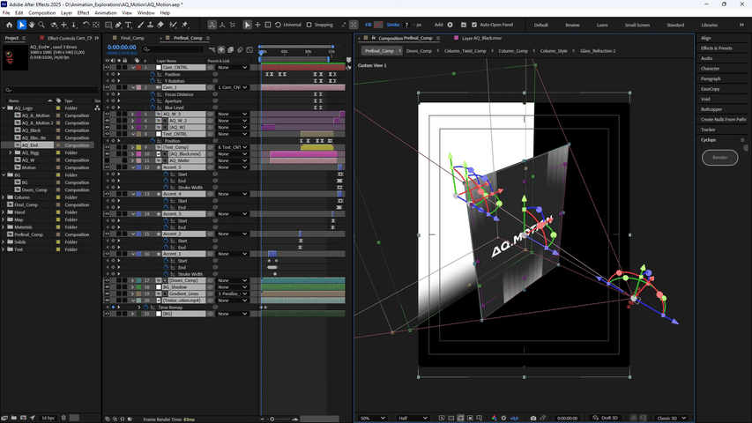
Task: Click the Cyclops Render button
Action: pyautogui.click(x=719, y=158)
